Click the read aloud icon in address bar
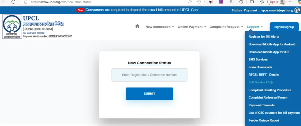This screenshot has width=301, height=126. coord(190,2)
